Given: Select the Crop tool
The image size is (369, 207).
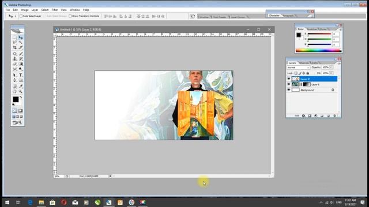Looking at the screenshot, I should click(15, 47).
